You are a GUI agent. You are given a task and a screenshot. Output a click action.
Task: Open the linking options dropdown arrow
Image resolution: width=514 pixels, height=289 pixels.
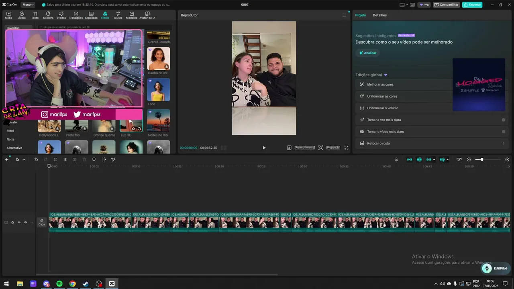click(x=434, y=160)
